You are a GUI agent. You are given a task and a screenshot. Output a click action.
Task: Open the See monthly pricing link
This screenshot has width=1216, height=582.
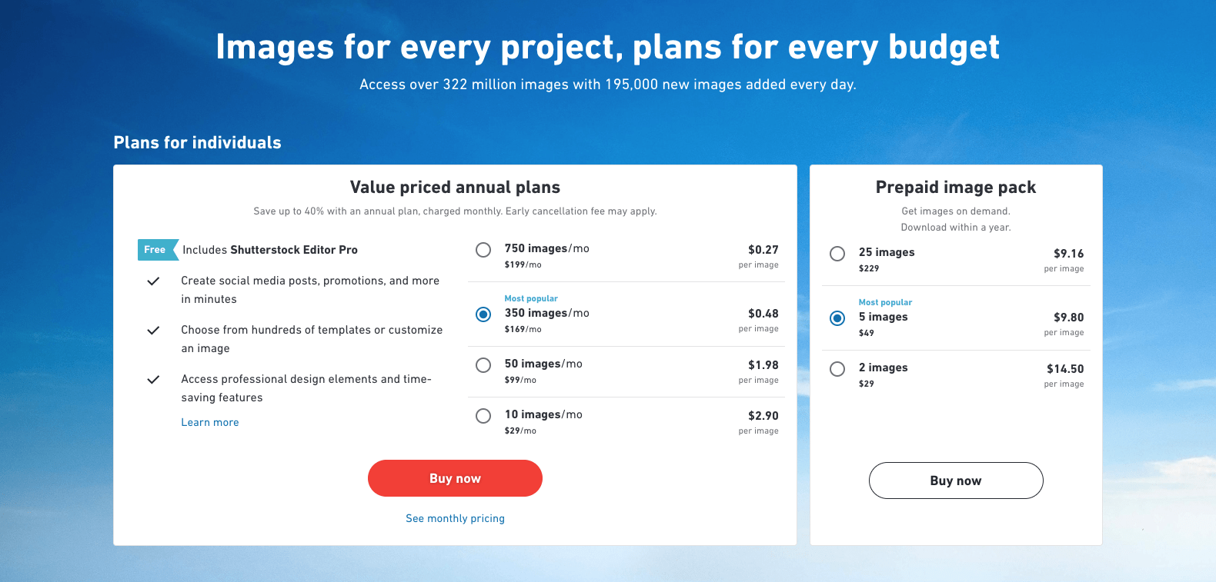point(455,518)
